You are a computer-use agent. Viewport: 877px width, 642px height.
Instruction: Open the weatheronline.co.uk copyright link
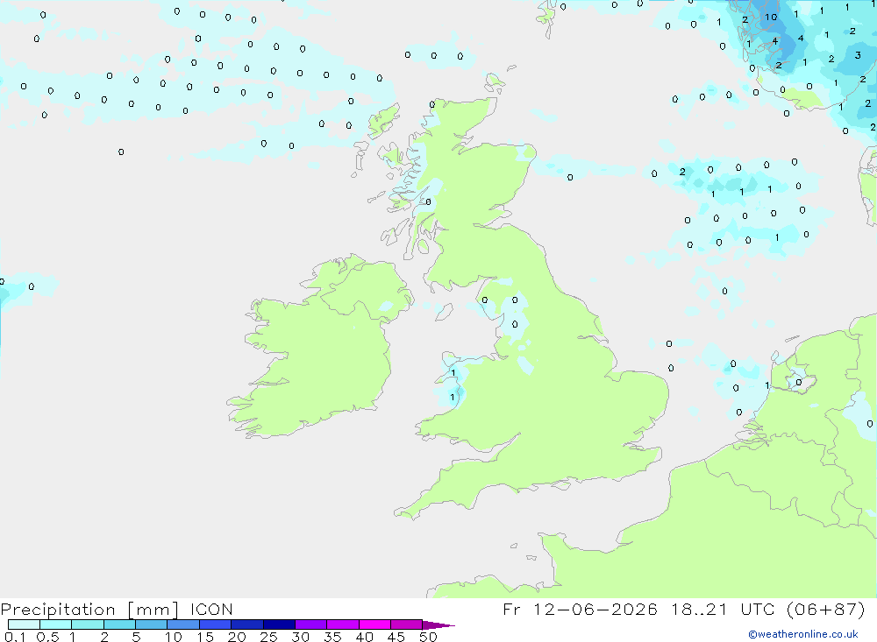[803, 633]
